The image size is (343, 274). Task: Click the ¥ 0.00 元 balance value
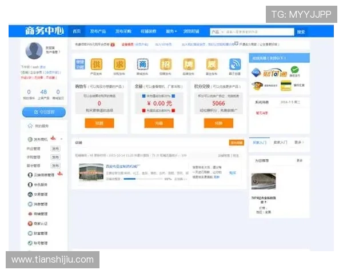tap(159, 103)
